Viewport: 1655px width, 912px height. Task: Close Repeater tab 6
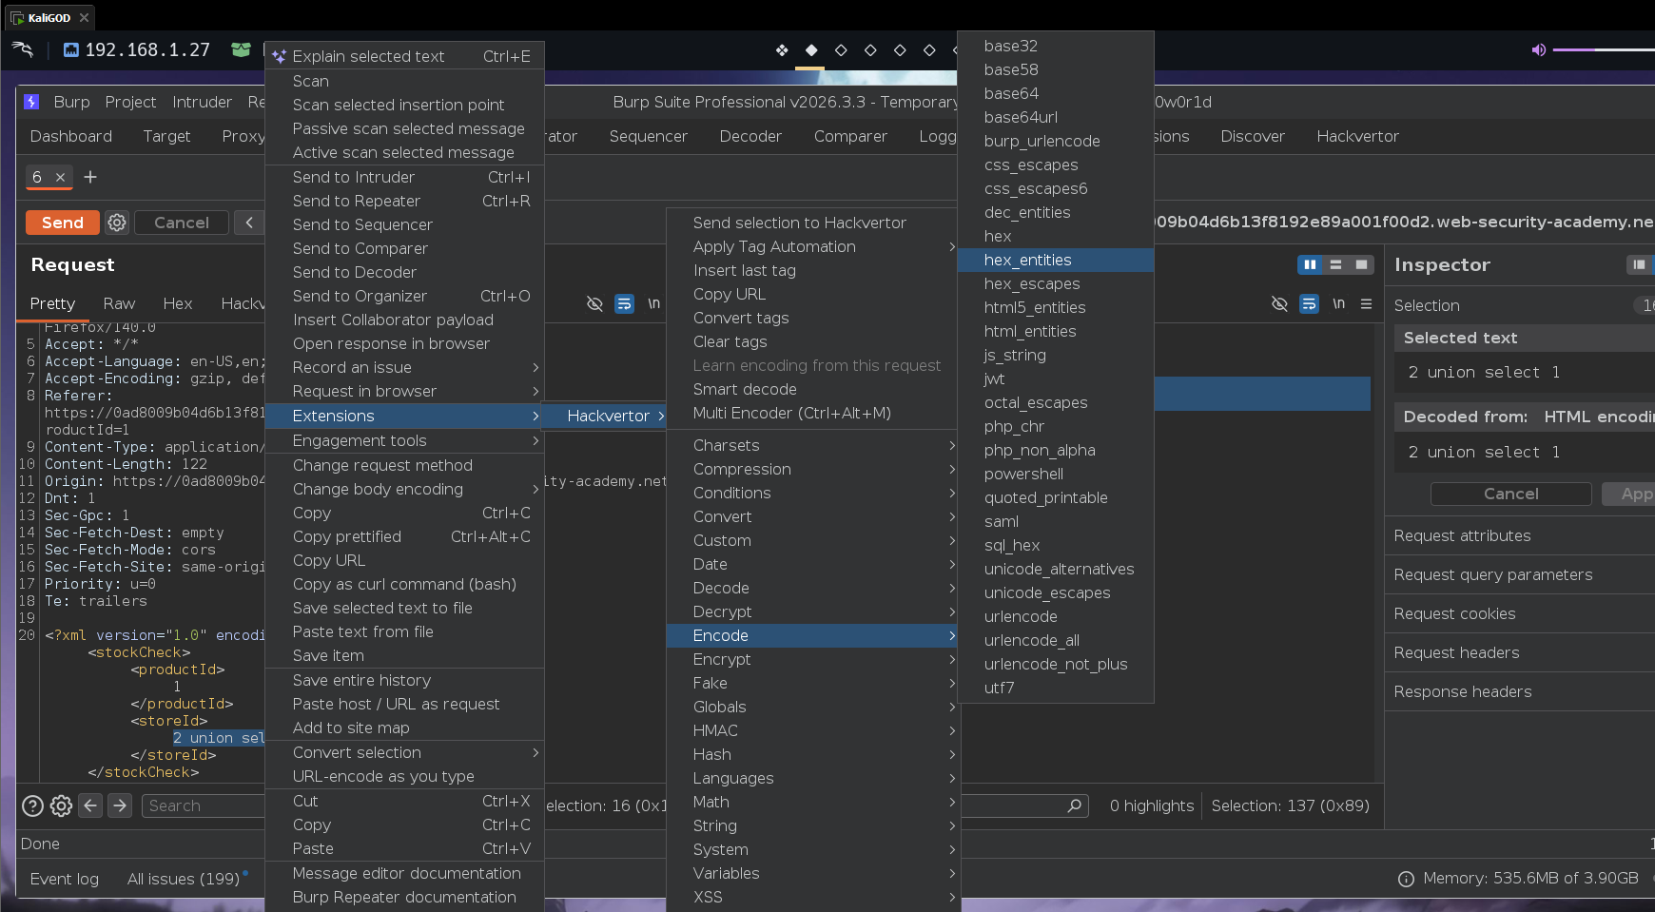(x=60, y=177)
